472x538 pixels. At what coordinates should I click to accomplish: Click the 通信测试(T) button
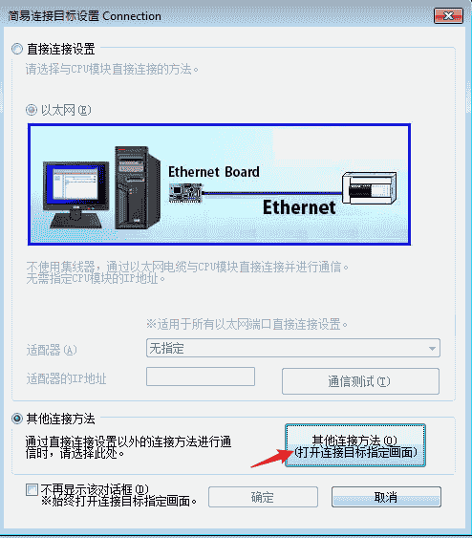tap(360, 381)
